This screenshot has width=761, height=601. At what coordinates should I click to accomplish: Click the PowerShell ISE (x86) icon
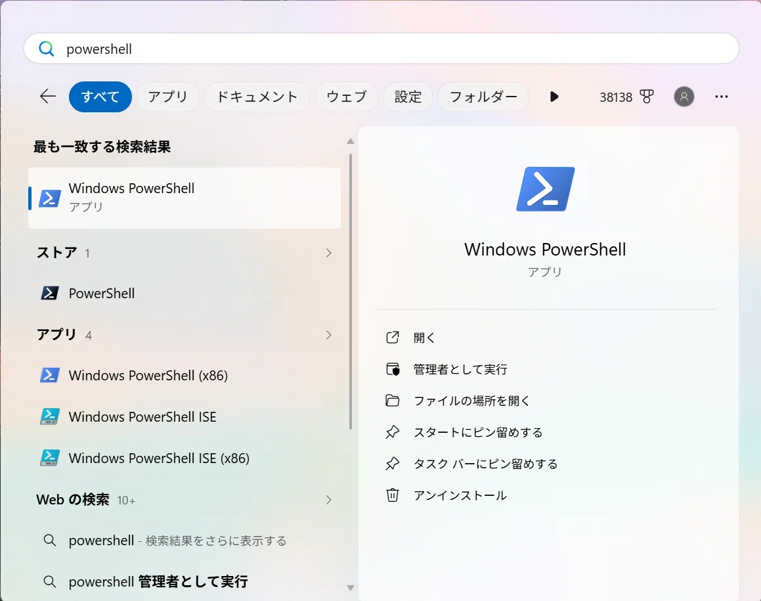coord(49,458)
